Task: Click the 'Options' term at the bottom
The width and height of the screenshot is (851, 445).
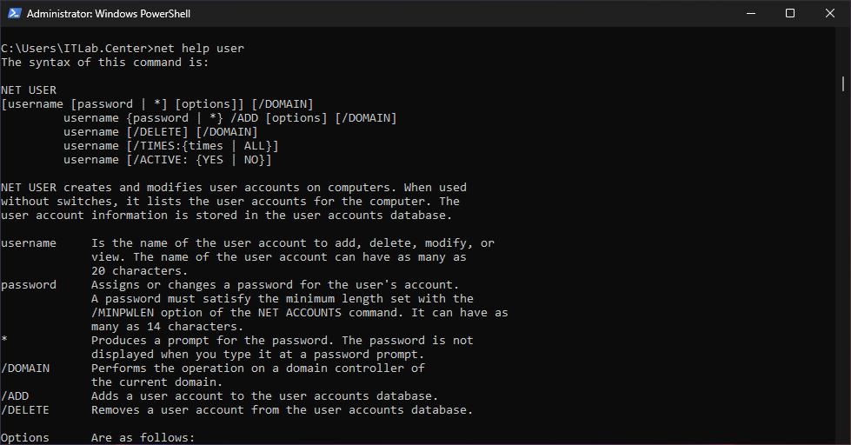Action: [x=25, y=438]
